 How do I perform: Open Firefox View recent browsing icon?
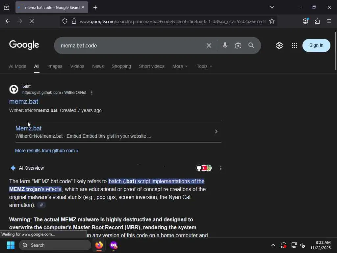tap(7, 8)
